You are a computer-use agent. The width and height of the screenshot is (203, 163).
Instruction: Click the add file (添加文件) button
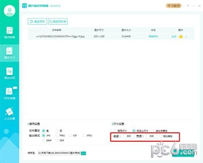pos(37,21)
